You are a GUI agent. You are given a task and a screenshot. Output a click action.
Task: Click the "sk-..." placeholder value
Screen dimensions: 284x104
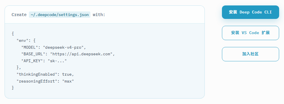(x=57, y=61)
